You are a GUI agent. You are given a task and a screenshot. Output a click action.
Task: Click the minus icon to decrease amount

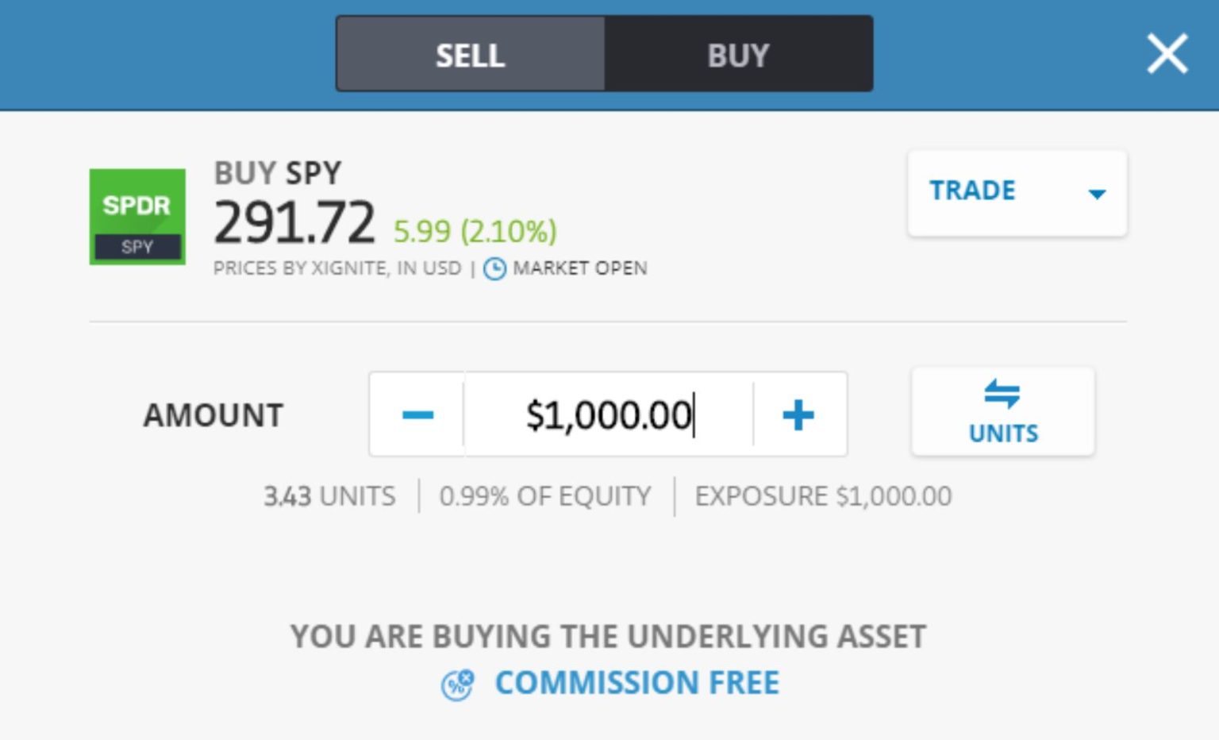point(417,413)
